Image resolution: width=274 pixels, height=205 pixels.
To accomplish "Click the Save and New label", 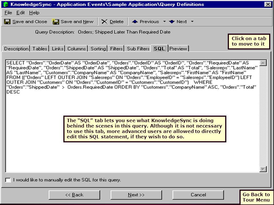I will pos(77,22).
